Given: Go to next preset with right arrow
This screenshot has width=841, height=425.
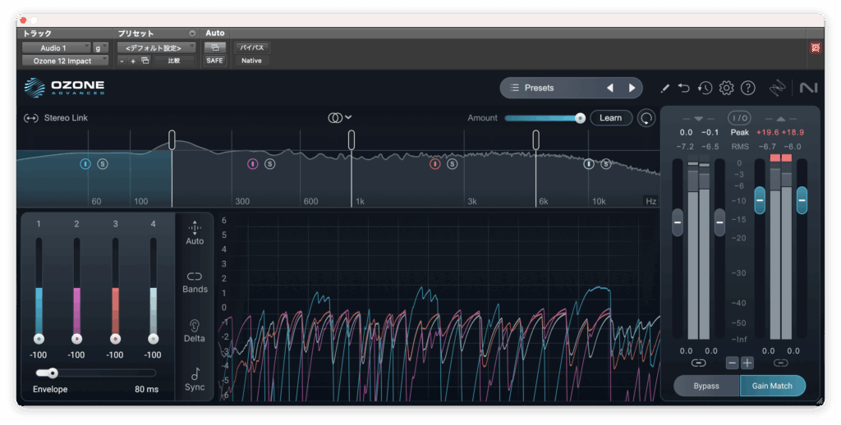Looking at the screenshot, I should coord(632,88).
